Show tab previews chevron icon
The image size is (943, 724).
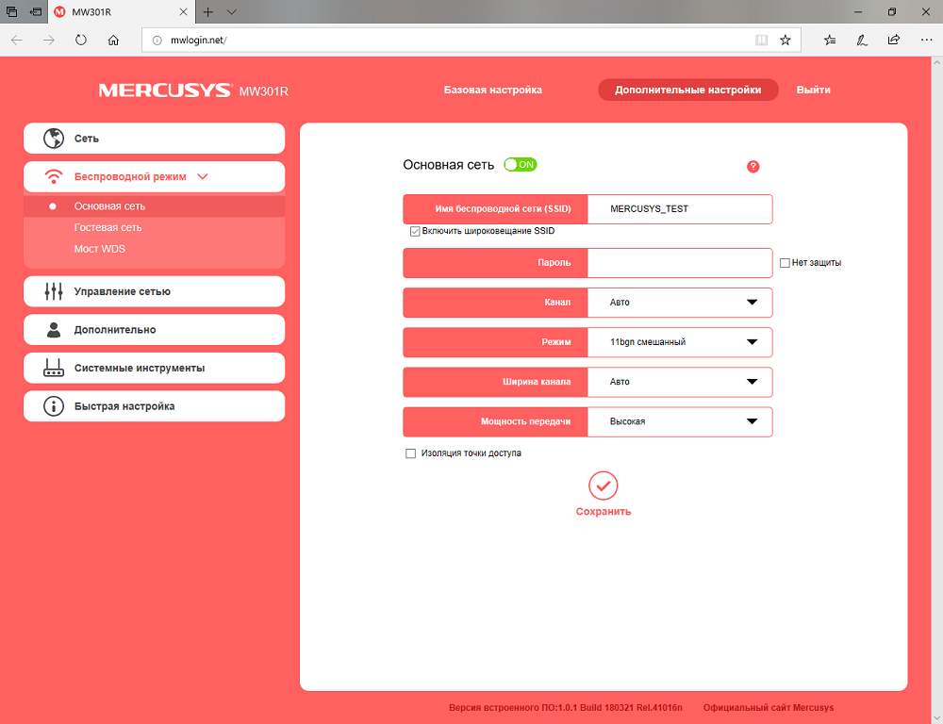coord(232,12)
